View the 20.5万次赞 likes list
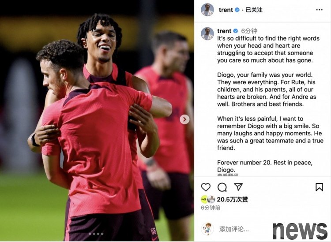 click(x=232, y=199)
